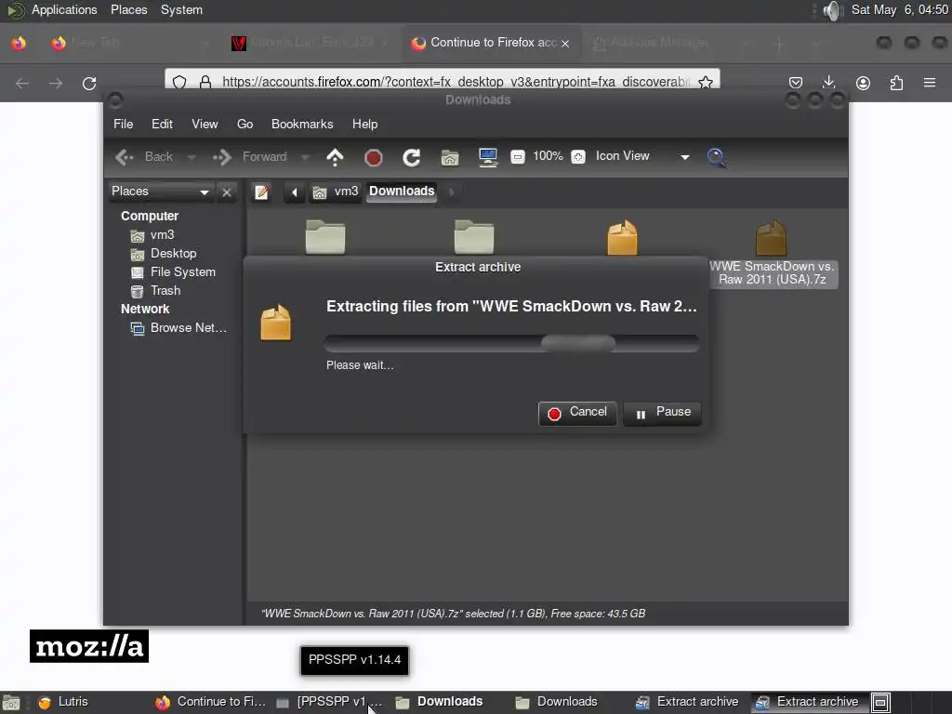Click the mozilla logo on the page

click(x=89, y=646)
